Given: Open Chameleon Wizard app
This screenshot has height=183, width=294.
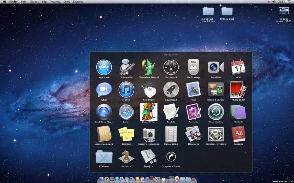Looking at the screenshot, I should (x=148, y=67).
